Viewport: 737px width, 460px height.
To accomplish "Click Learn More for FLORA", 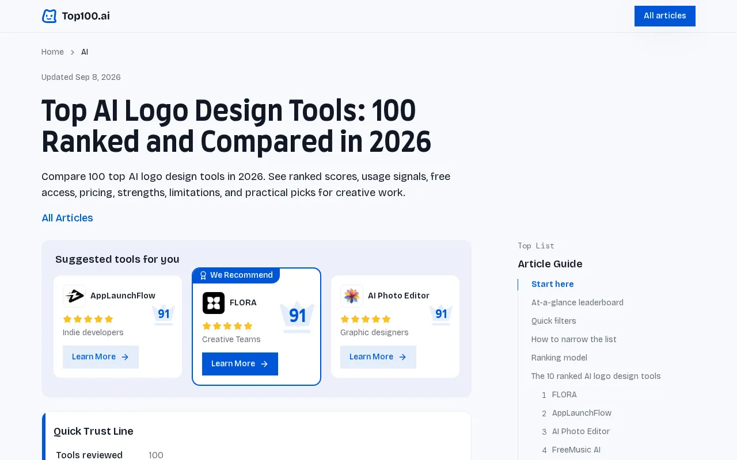I will (240, 364).
